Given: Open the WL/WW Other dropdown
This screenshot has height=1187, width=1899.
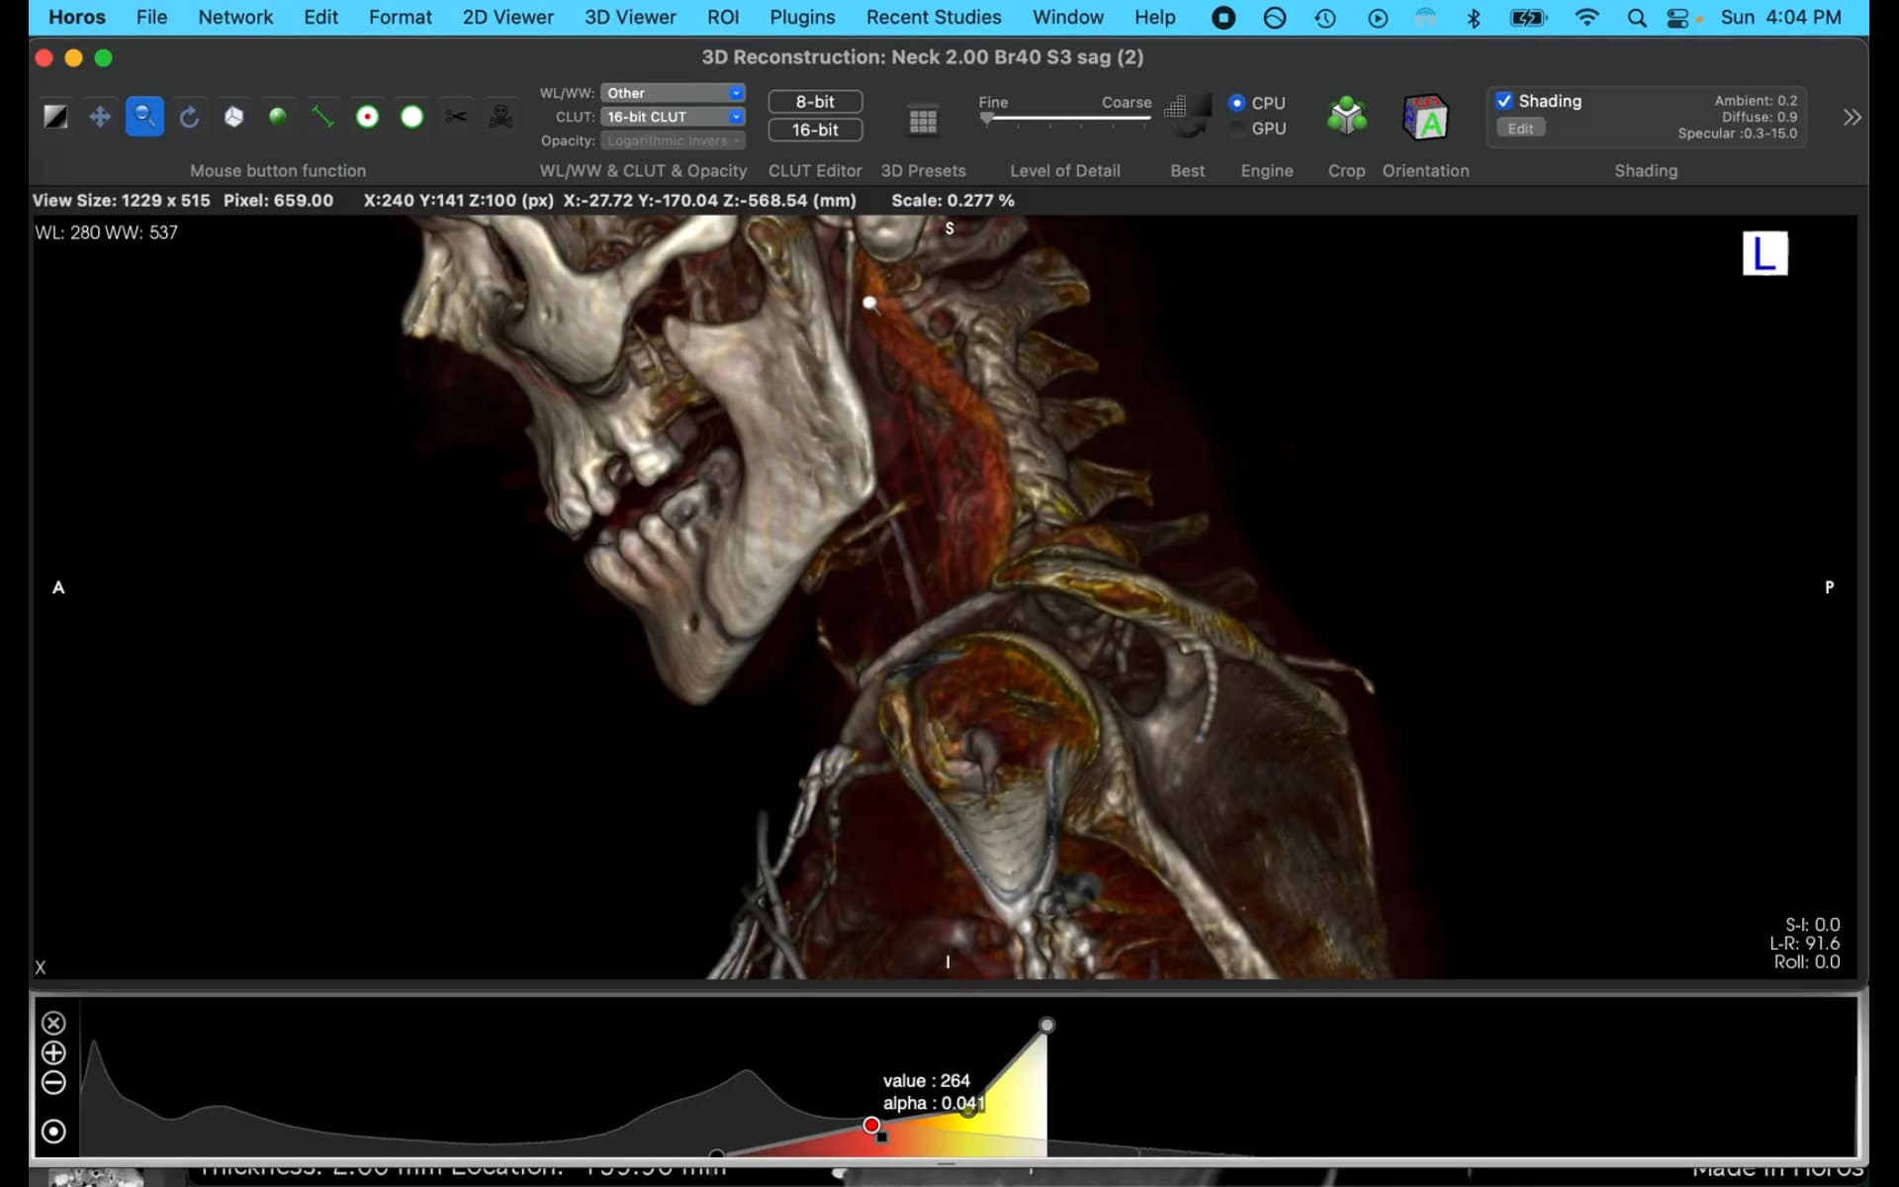Looking at the screenshot, I should (673, 93).
